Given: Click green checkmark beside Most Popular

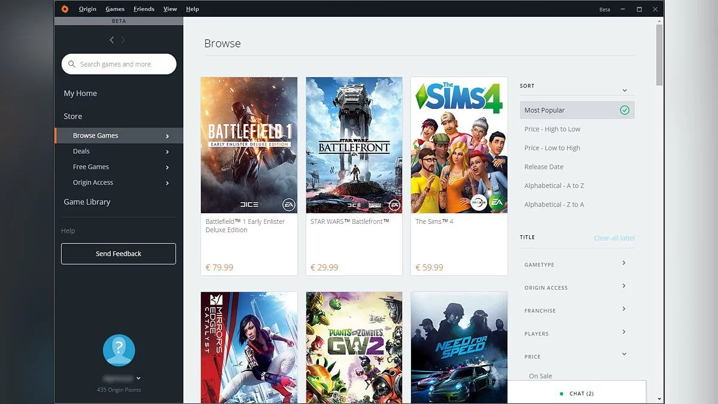Looking at the screenshot, I should [x=625, y=110].
